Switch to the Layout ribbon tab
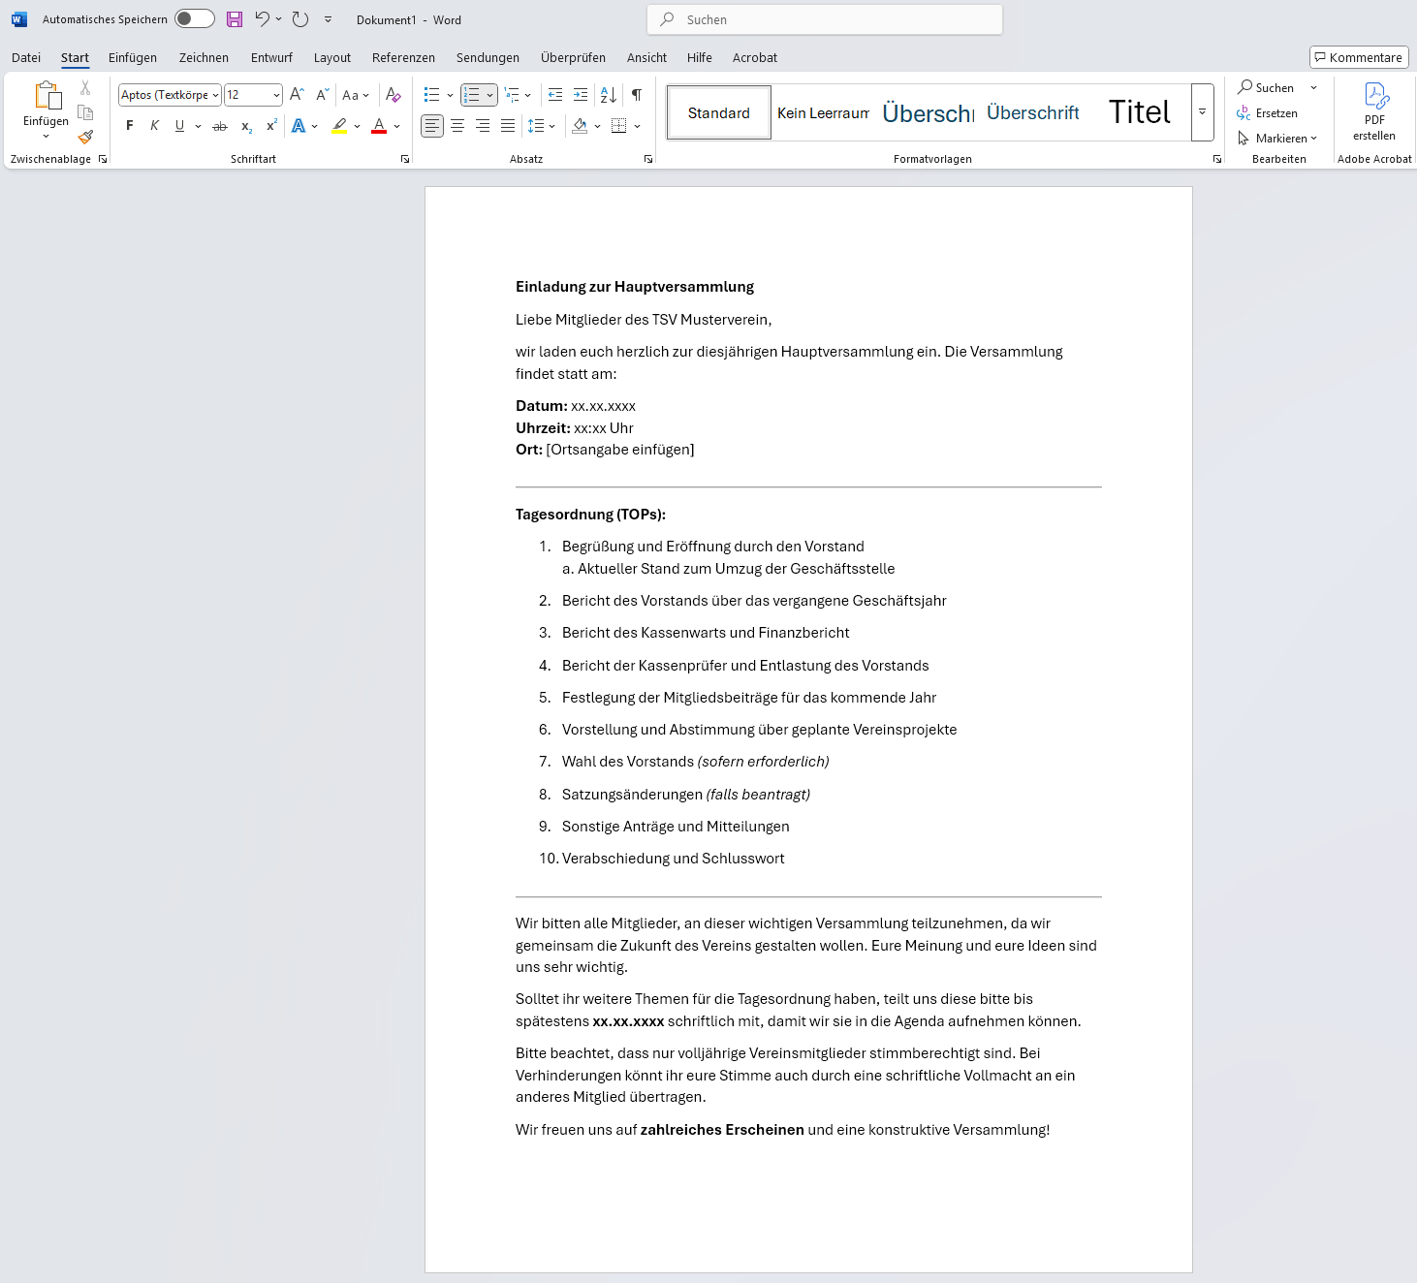This screenshot has width=1417, height=1283. tap(331, 58)
